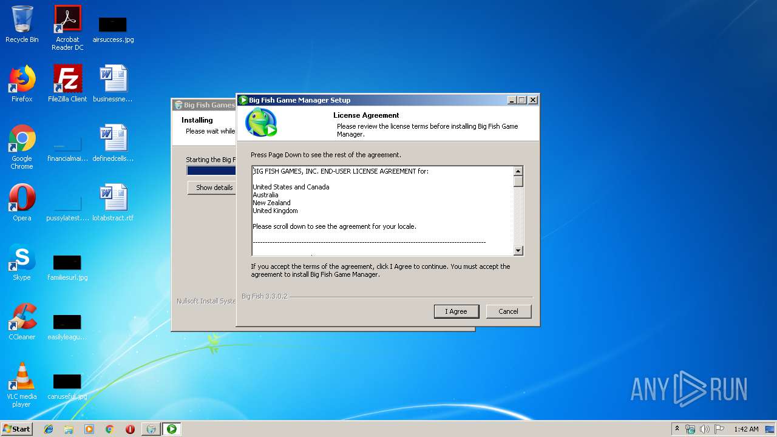The image size is (777, 437).
Task: Select the FileZilla Client shortcut
Action: click(x=67, y=84)
